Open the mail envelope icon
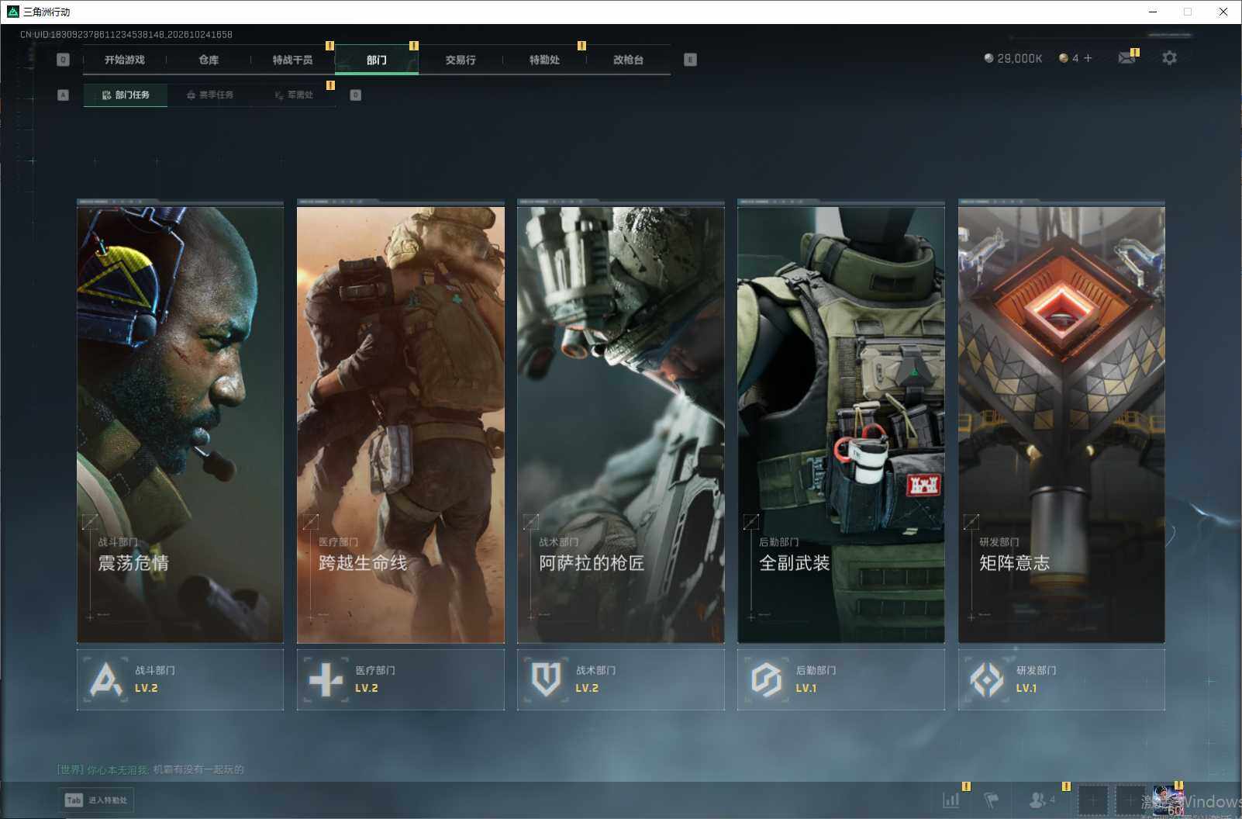The height and width of the screenshot is (819, 1242). (x=1126, y=58)
